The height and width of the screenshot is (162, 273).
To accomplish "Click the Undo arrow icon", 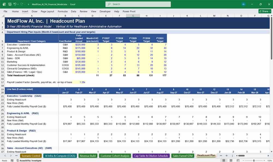I will pyautogui.click(x=15, y=4).
